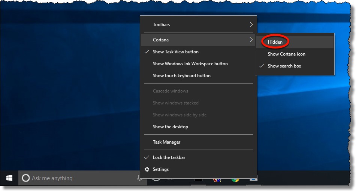Screen dimensions: 356x191
Task: Click the gear icon beside Settings
Action: pyautogui.click(x=147, y=169)
